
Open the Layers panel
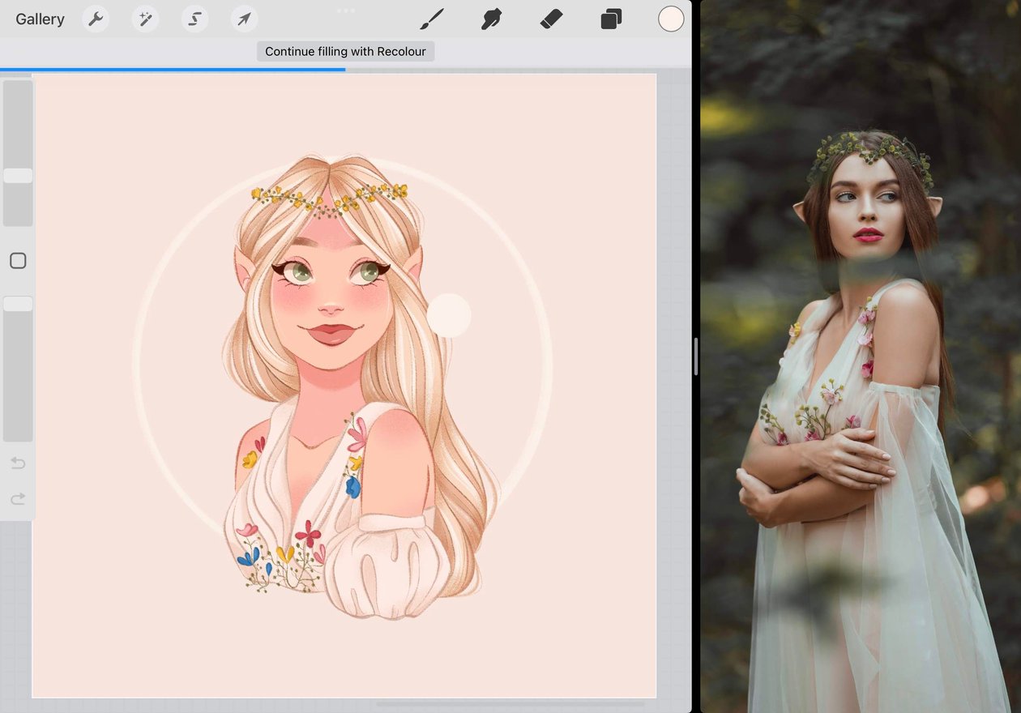click(611, 19)
